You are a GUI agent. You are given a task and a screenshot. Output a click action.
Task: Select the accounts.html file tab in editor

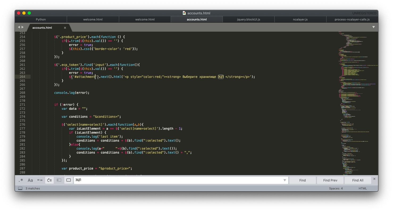tap(42, 28)
